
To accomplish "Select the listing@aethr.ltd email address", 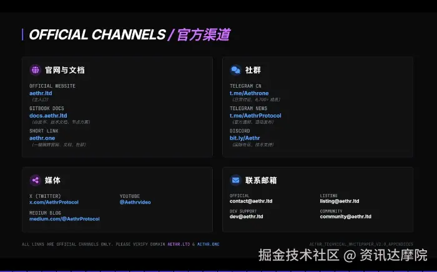I will pyautogui.click(x=340, y=201).
